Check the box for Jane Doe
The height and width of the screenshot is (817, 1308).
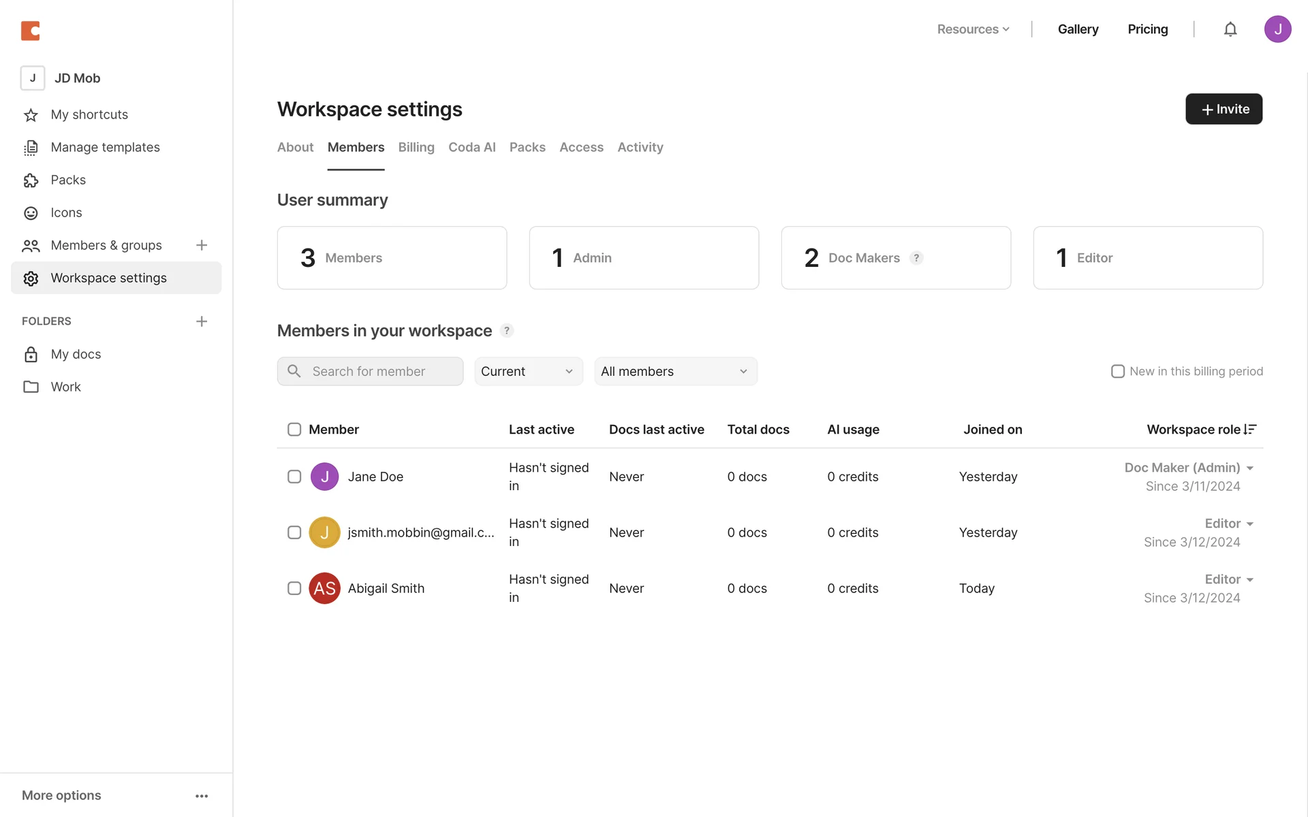pos(294,477)
